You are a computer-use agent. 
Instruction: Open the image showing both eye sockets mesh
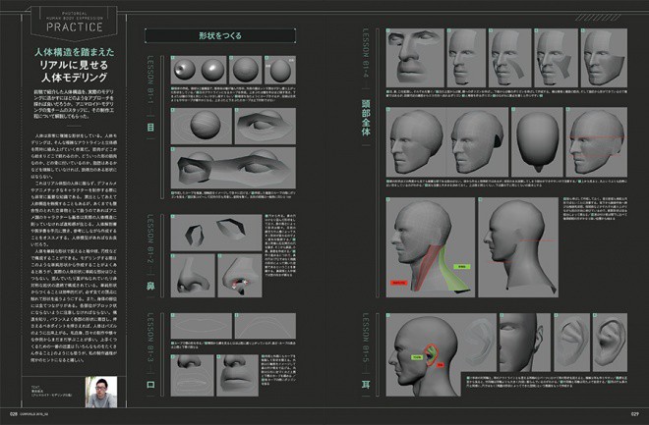click(233, 168)
